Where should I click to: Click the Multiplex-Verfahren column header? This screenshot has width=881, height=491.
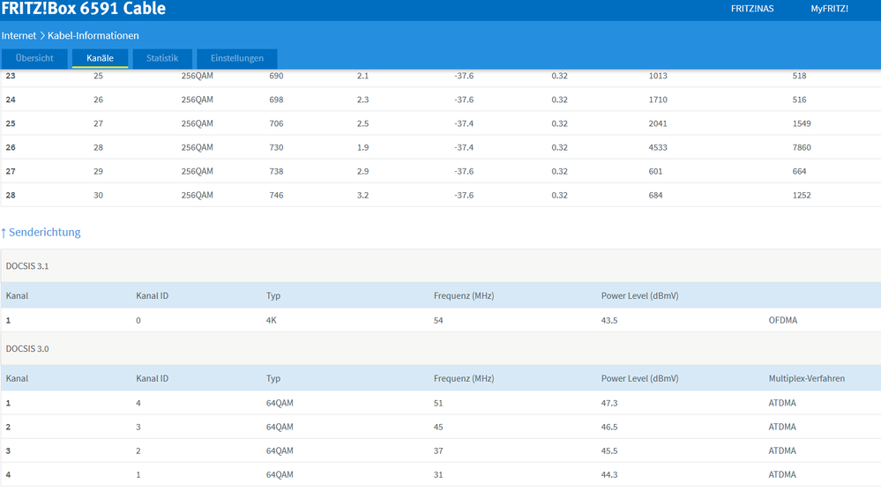(806, 379)
